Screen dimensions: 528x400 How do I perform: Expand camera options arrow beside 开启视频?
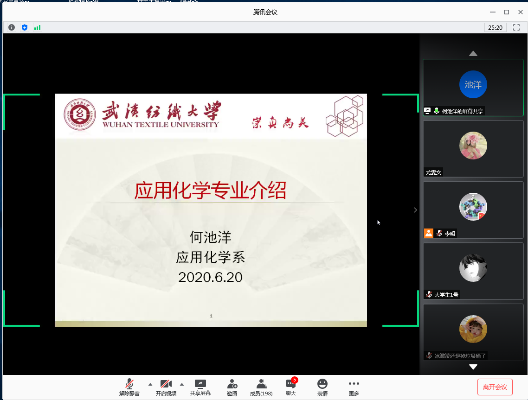pos(181,384)
